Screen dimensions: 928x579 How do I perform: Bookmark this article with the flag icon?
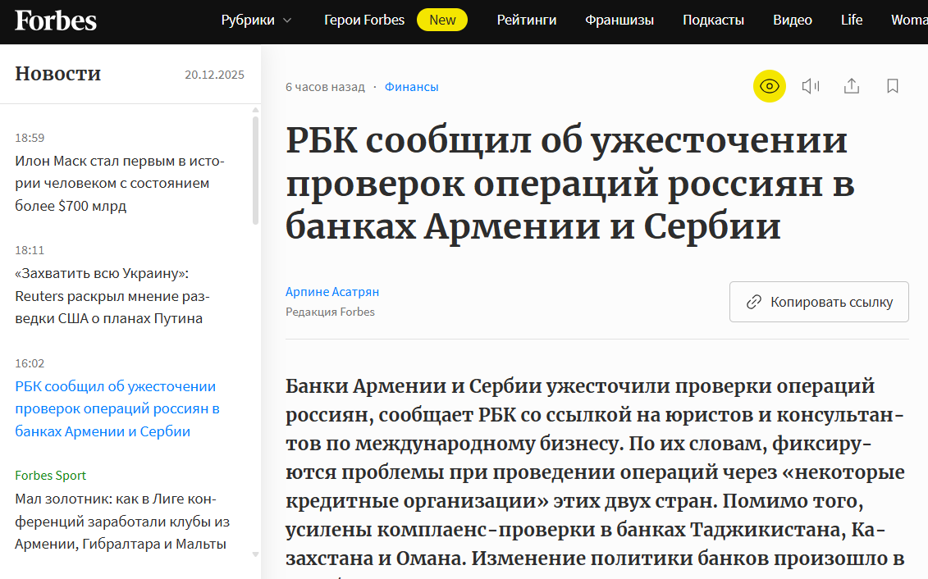(893, 86)
